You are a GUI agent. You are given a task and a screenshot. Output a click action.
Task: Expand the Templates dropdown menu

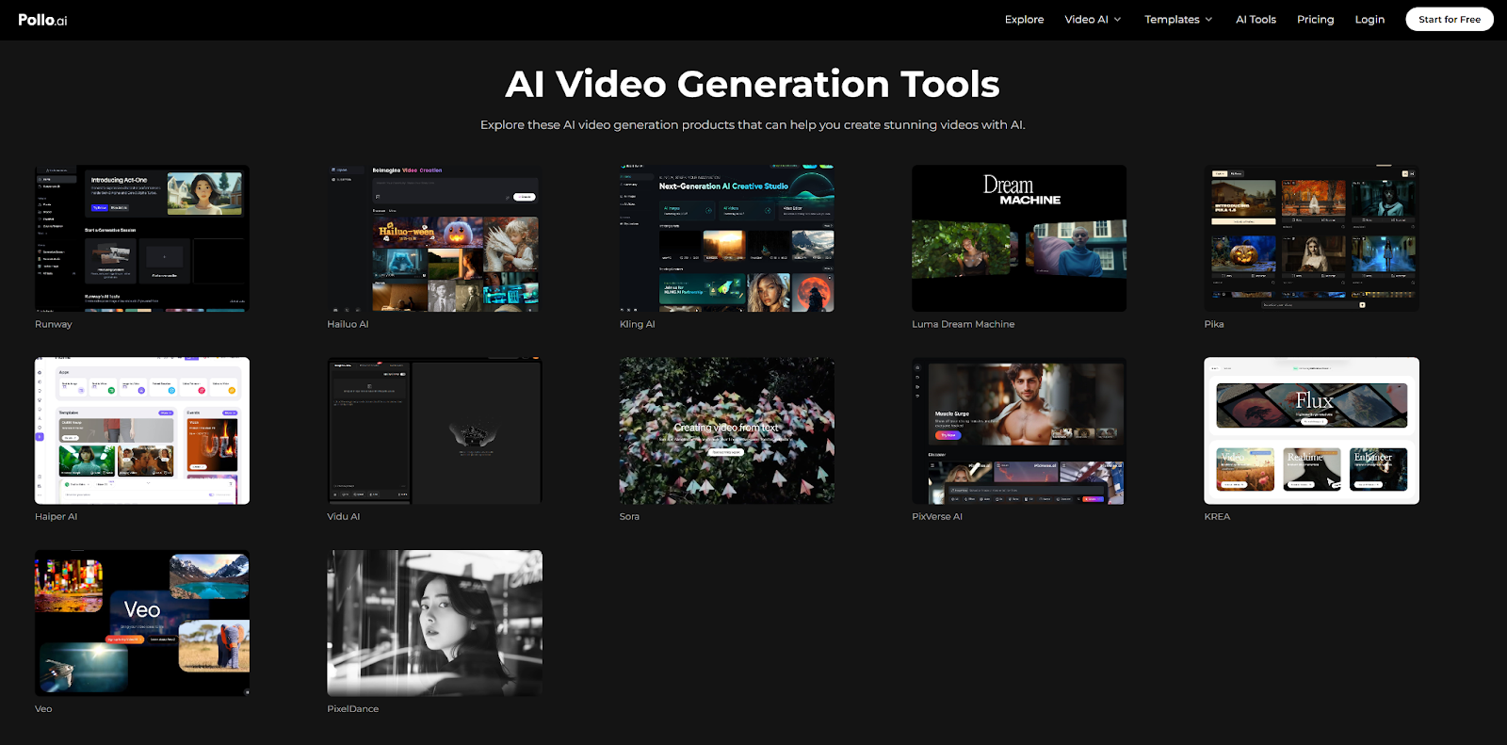click(x=1178, y=20)
